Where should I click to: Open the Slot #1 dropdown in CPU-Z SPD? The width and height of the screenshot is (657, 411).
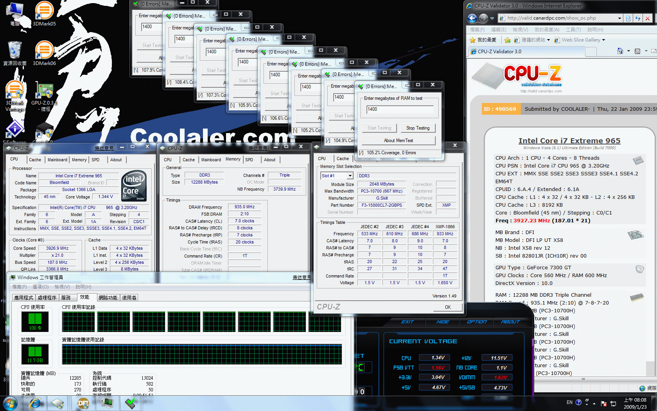pyautogui.click(x=350, y=176)
